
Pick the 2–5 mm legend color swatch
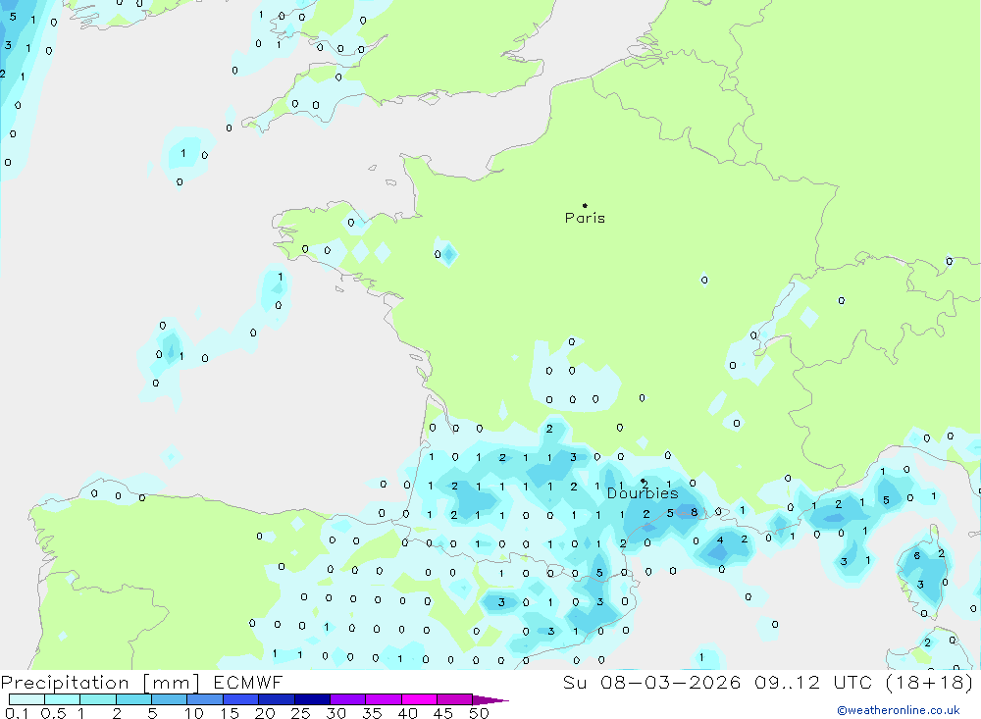pyautogui.click(x=133, y=699)
